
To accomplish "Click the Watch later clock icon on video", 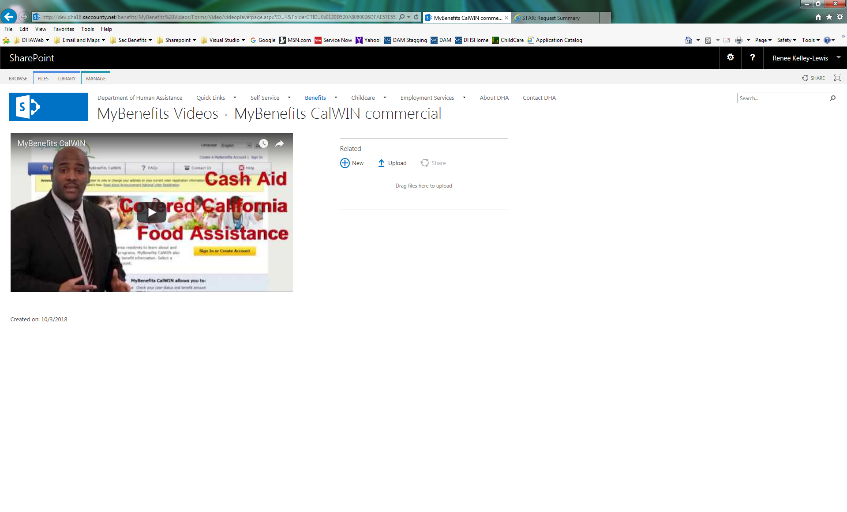I will [263, 143].
